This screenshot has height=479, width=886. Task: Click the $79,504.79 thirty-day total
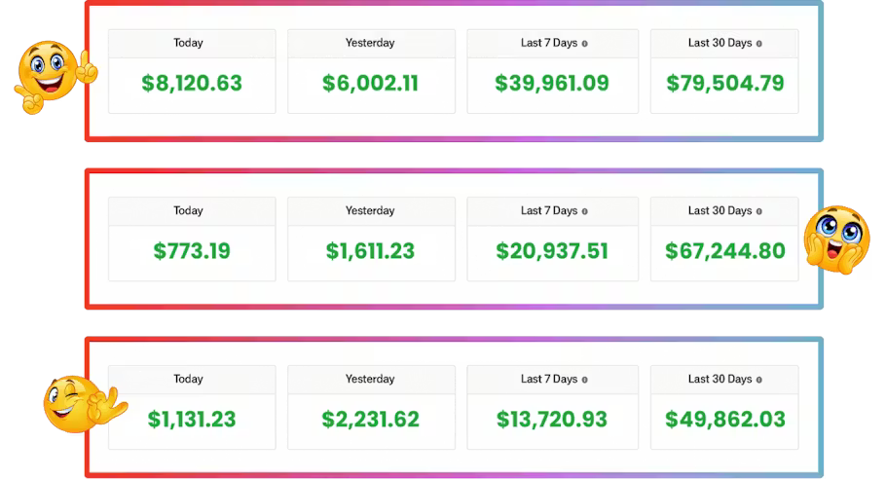coord(724,84)
